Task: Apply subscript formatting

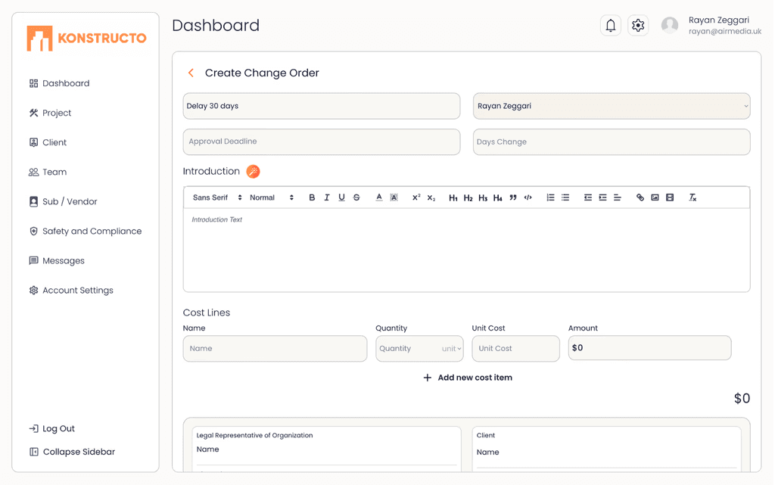Action: 431,197
